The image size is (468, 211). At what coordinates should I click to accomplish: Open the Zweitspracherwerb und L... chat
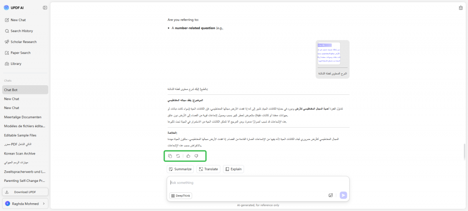pos(25,172)
